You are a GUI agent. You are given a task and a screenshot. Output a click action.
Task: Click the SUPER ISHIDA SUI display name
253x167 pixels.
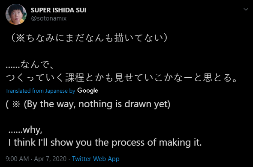[x=58, y=10]
